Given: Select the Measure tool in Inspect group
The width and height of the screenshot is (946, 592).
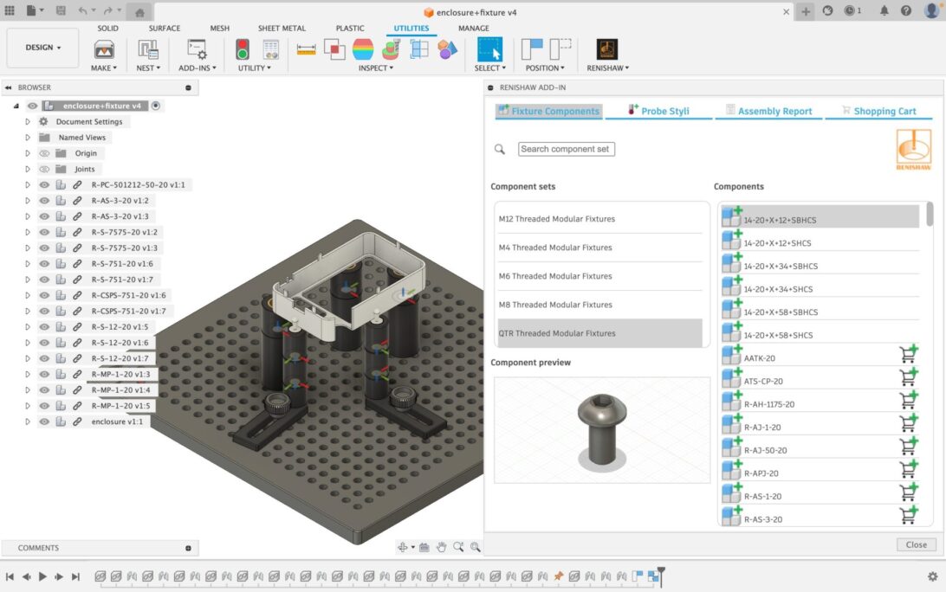Looking at the screenshot, I should pyautogui.click(x=307, y=50).
